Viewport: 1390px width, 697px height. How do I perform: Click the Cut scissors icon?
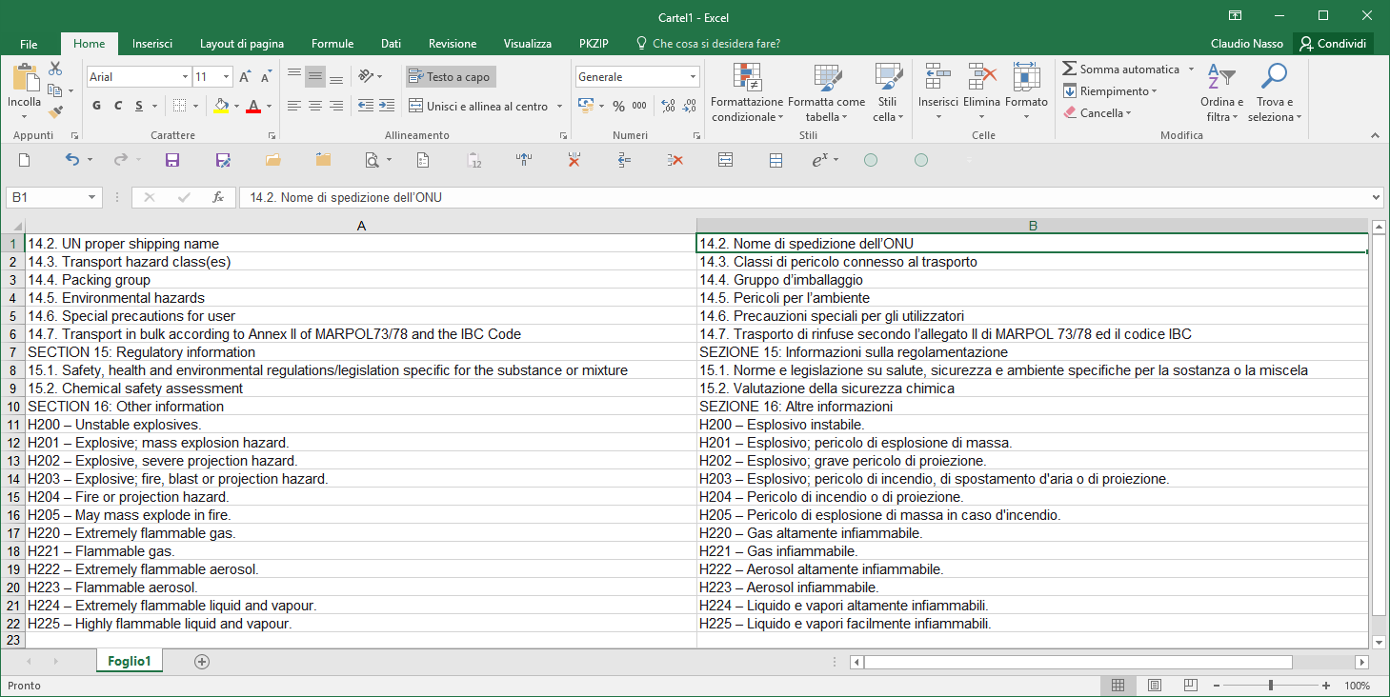tap(55, 69)
